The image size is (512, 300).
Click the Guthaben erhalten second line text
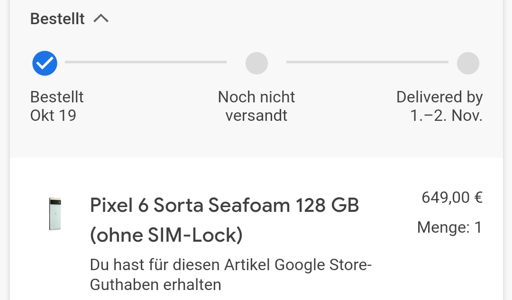click(155, 285)
